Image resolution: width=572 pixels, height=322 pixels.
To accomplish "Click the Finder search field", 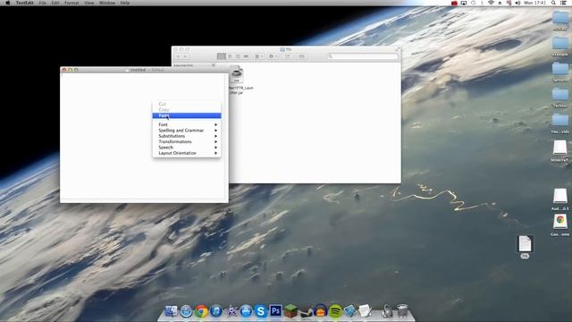I will [363, 56].
